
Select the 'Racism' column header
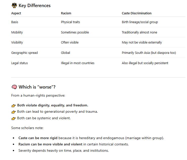[x=66, y=13]
